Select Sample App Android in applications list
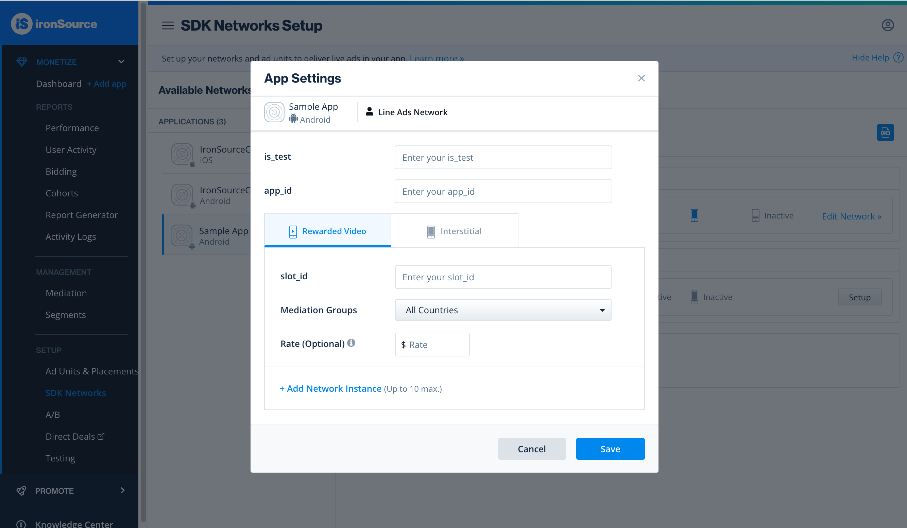Viewport: 907px width, 528px height. (206, 235)
